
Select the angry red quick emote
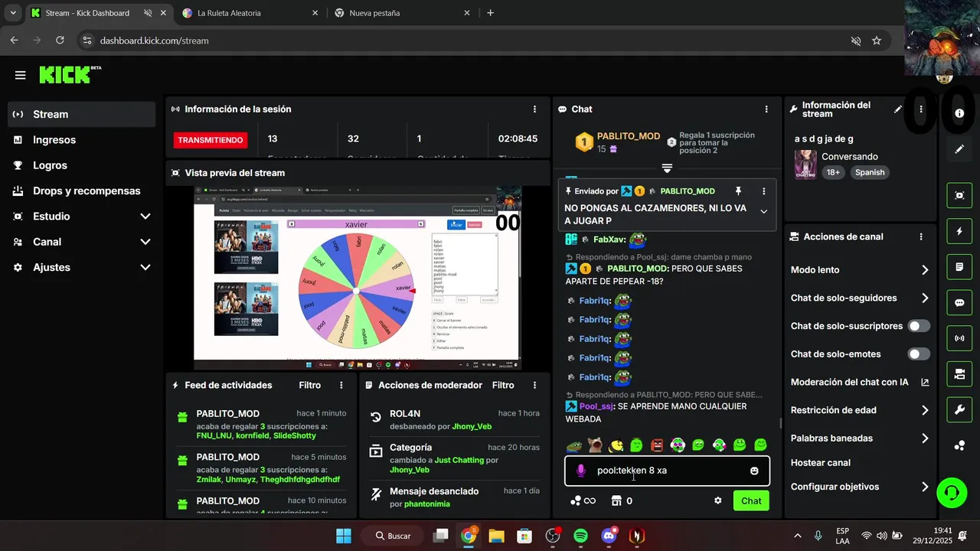coord(657,445)
